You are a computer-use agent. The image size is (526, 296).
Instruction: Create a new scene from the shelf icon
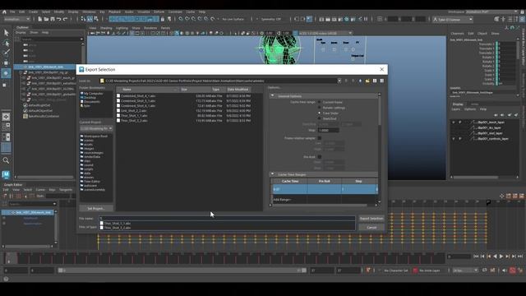[x=40, y=19]
